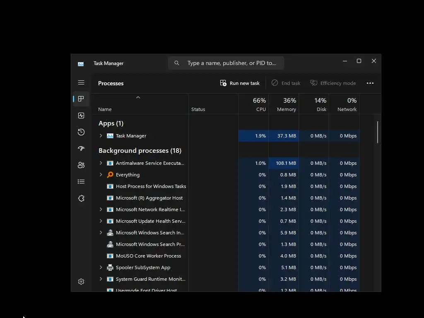The width and height of the screenshot is (424, 318).
Task: Click the End task button label
Action: (291, 83)
